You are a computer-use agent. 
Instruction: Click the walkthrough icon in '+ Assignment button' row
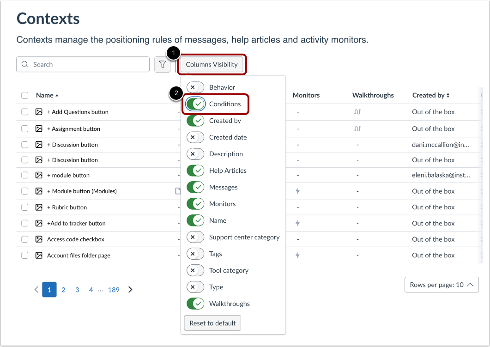(357, 128)
